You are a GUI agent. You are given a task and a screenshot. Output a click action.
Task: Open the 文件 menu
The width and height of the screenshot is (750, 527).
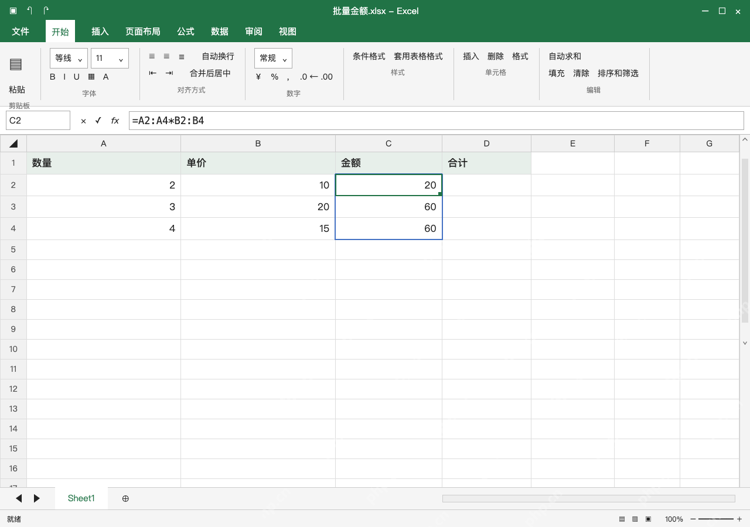tap(21, 32)
